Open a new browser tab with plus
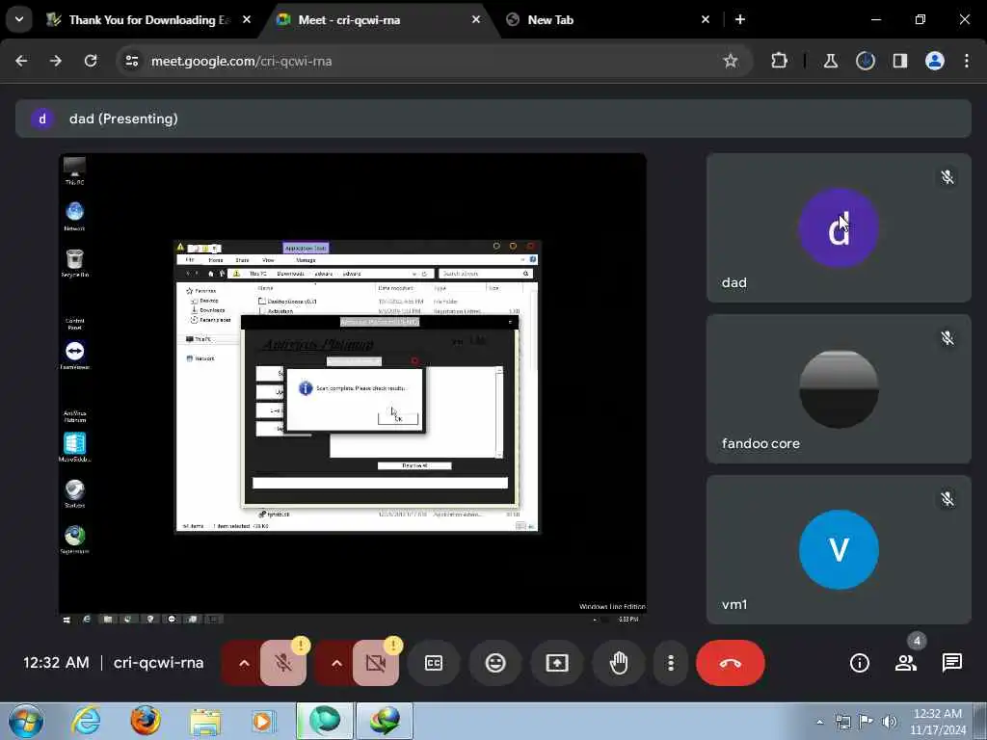Screen dimensions: 987x740 [740, 19]
